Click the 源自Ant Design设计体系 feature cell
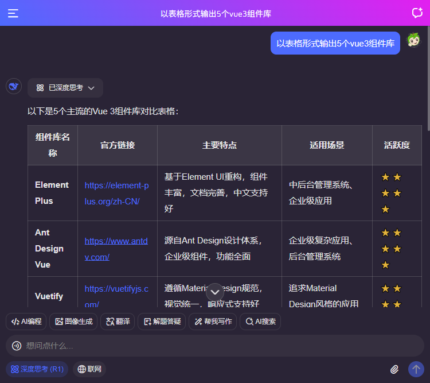430x383 pixels. tap(220, 249)
